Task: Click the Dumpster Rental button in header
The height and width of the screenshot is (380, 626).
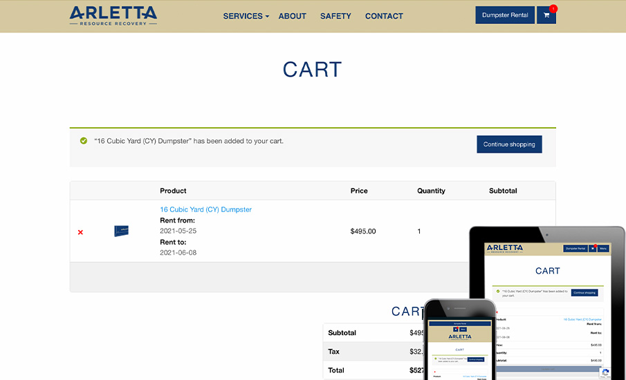Action: pos(505,15)
